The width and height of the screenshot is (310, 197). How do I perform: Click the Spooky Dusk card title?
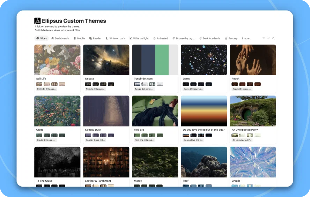pyautogui.click(x=93, y=130)
